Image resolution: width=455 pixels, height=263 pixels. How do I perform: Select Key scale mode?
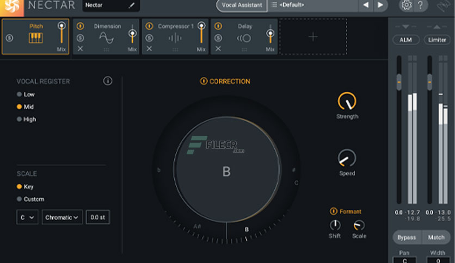pos(25,186)
